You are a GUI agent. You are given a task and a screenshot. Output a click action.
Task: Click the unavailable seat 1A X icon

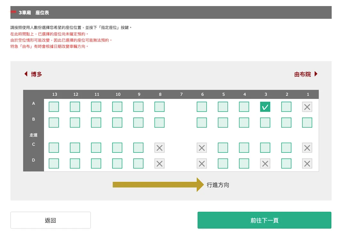pyautogui.click(x=307, y=107)
